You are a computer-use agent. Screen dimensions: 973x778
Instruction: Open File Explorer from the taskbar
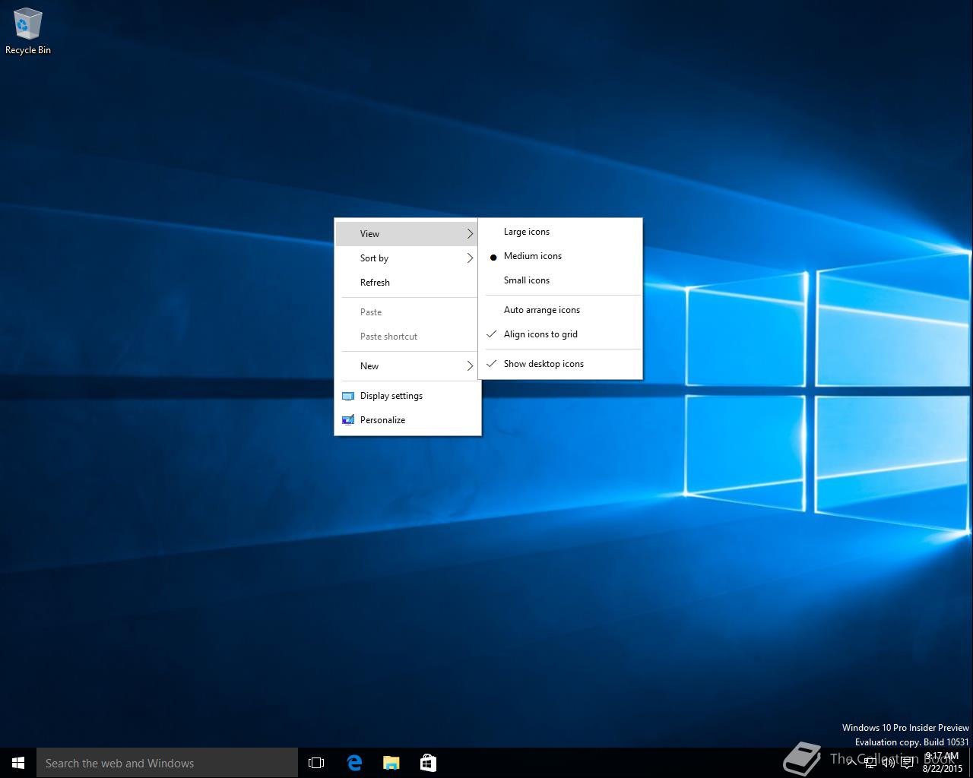point(391,763)
